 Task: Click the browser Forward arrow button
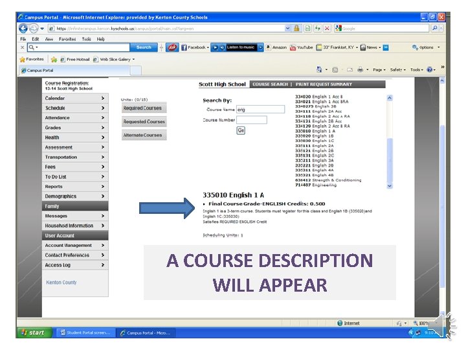(x=34, y=29)
